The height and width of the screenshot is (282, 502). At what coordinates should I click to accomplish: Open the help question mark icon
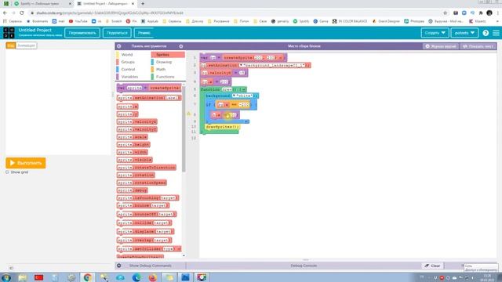click(486, 33)
